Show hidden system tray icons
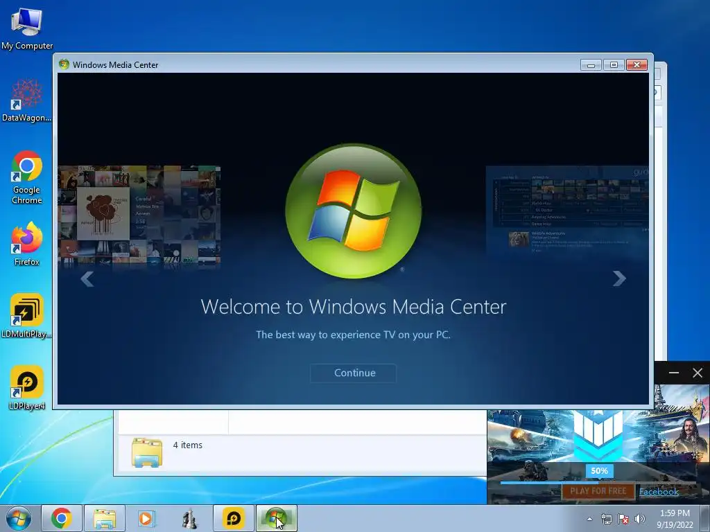 point(589,519)
